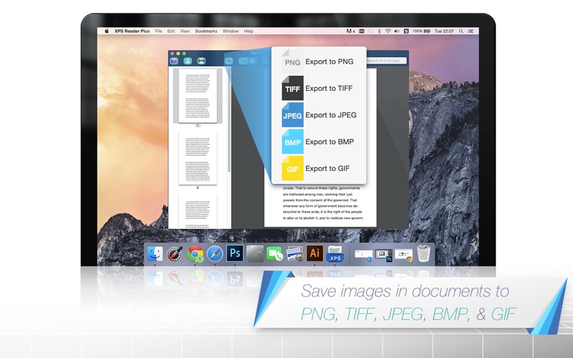Click the Time Machine menu bar icon

[x=370, y=31]
